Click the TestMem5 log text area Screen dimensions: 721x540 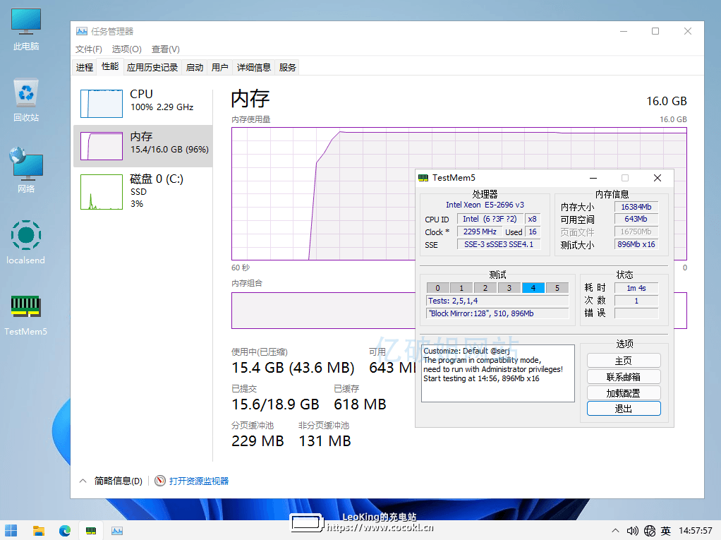(498, 373)
